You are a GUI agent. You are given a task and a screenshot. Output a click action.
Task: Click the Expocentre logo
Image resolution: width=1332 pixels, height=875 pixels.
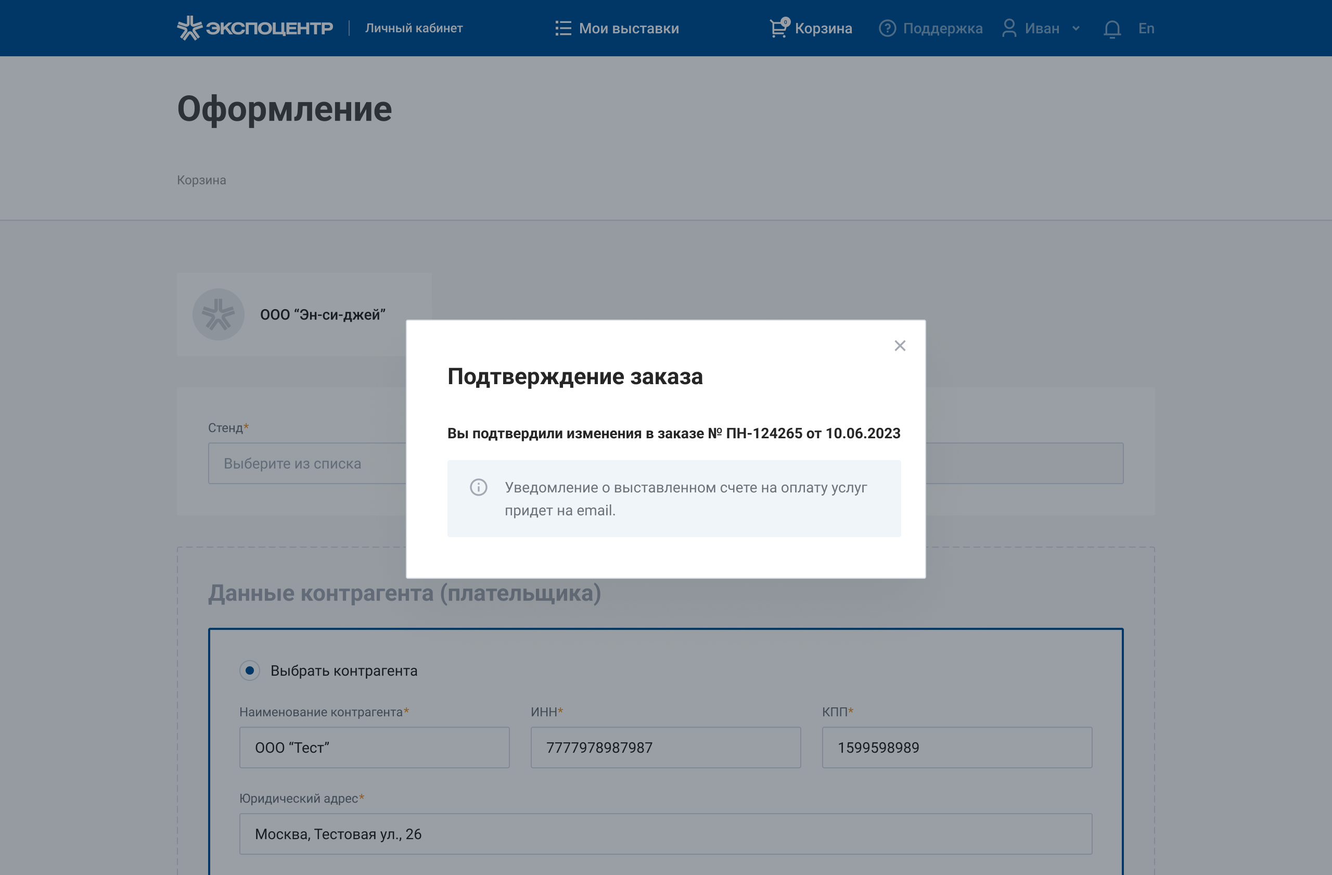pyautogui.click(x=255, y=28)
